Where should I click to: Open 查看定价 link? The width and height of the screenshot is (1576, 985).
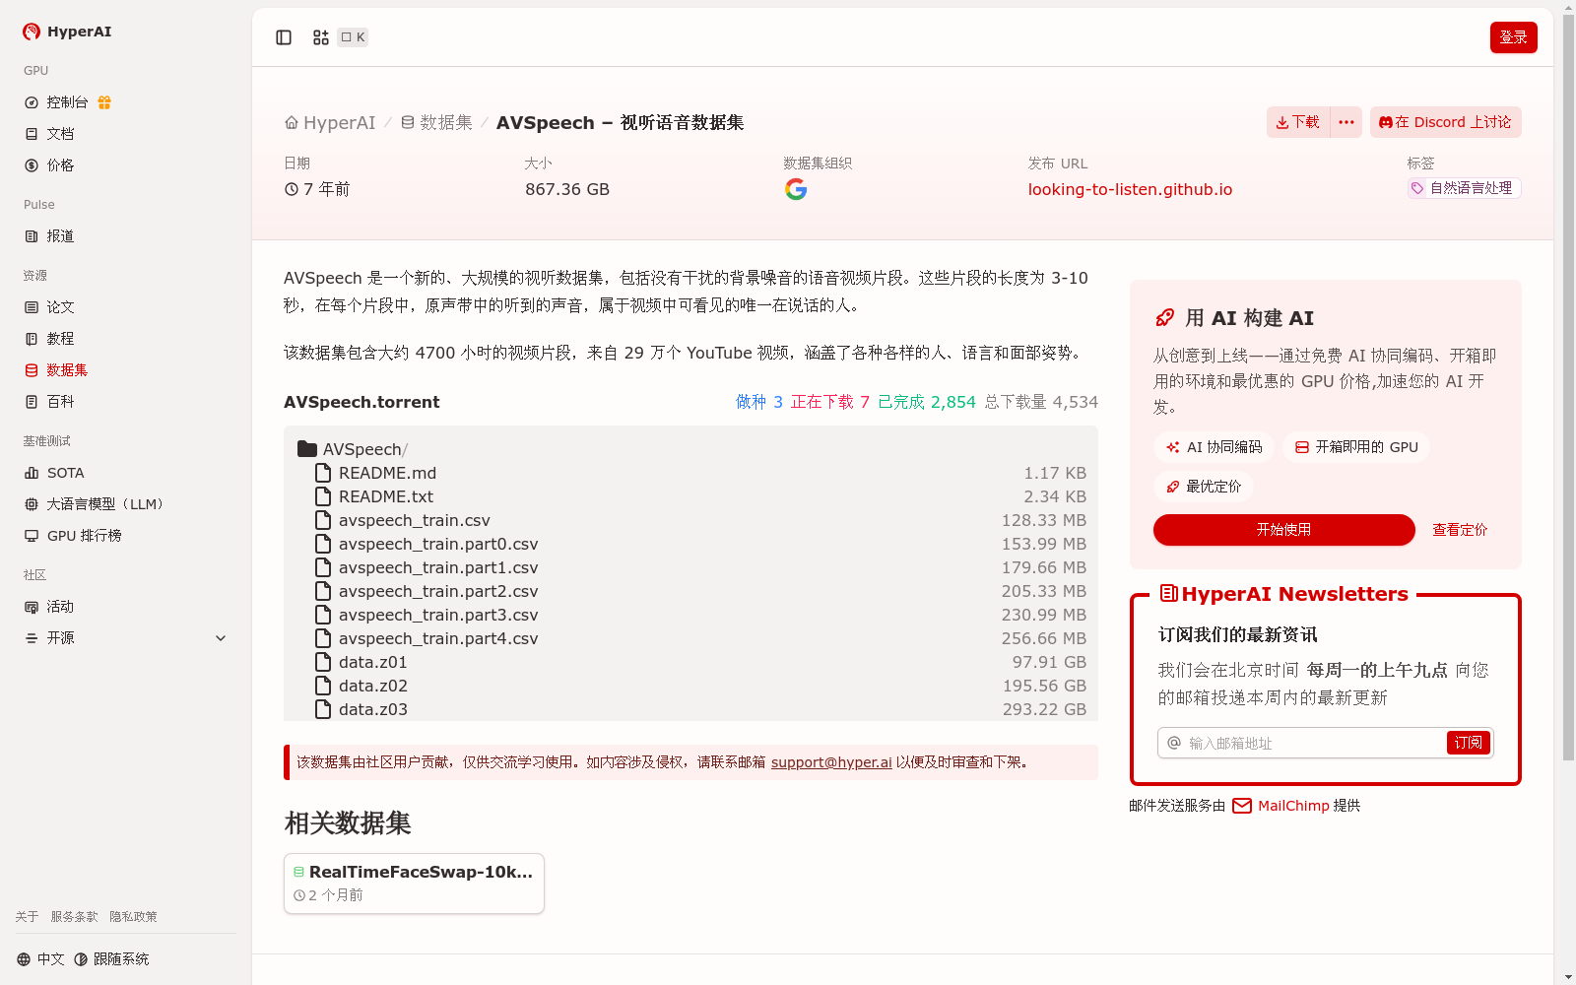pos(1460,530)
